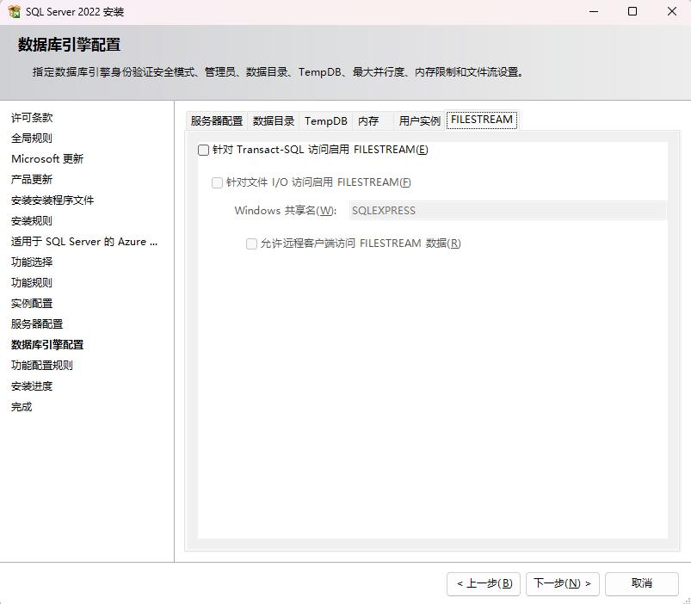Proceed with the 下一步 button
Image resolution: width=691 pixels, height=604 pixels.
[562, 583]
